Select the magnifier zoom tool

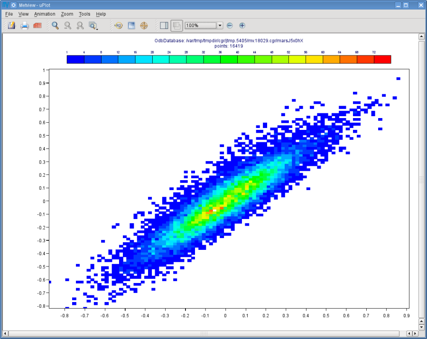tap(56, 26)
